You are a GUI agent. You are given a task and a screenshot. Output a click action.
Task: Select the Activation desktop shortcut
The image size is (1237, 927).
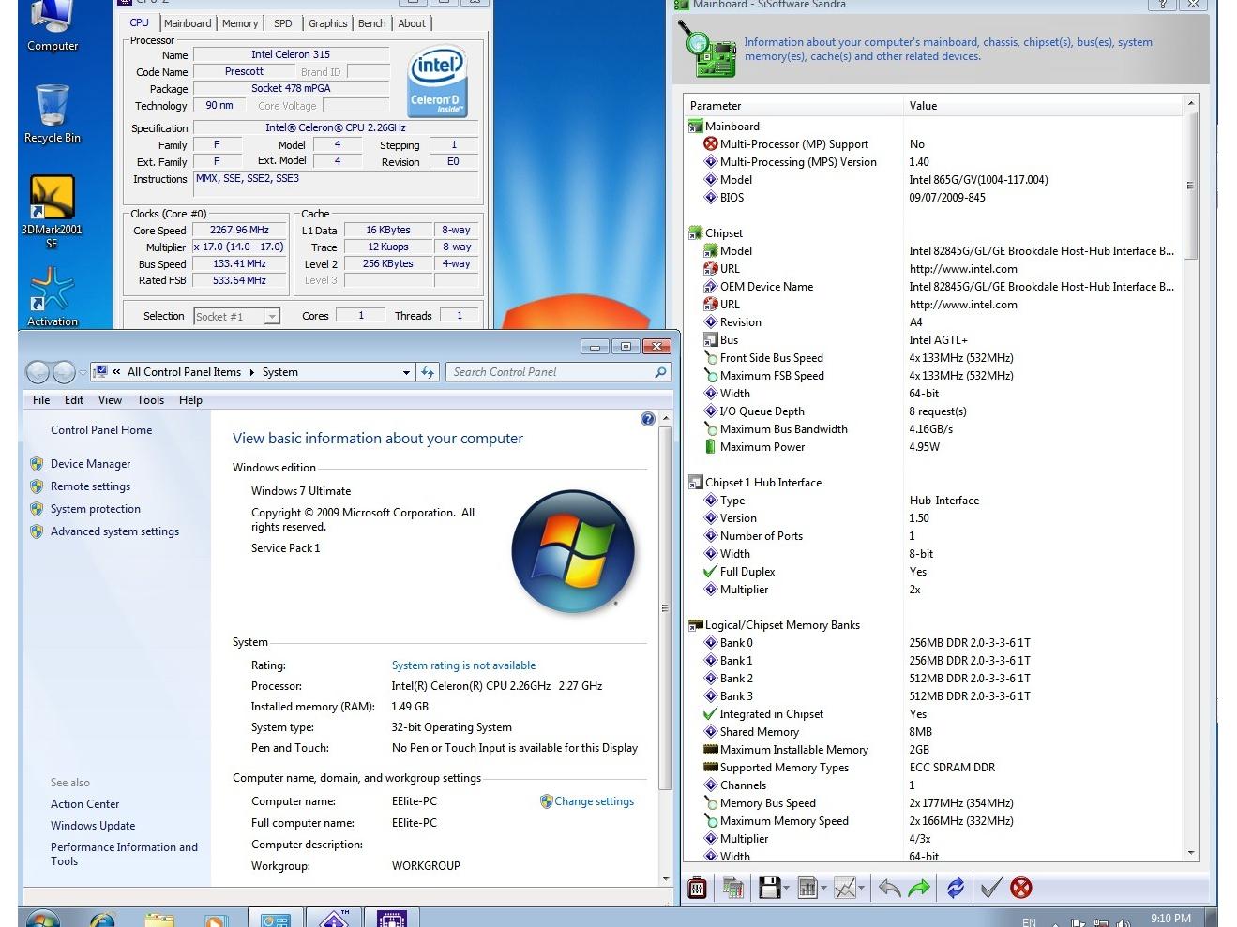(x=53, y=297)
